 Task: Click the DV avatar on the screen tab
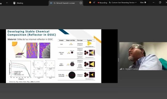[51, 3]
